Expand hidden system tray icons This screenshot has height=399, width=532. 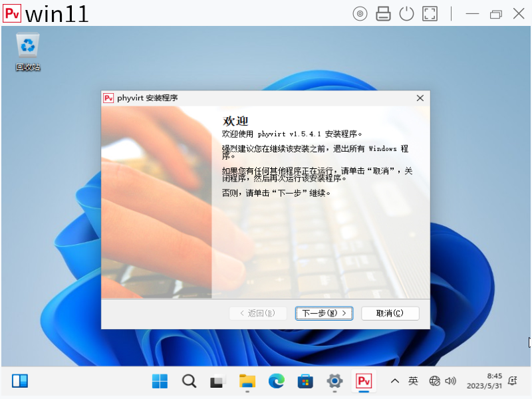(394, 381)
